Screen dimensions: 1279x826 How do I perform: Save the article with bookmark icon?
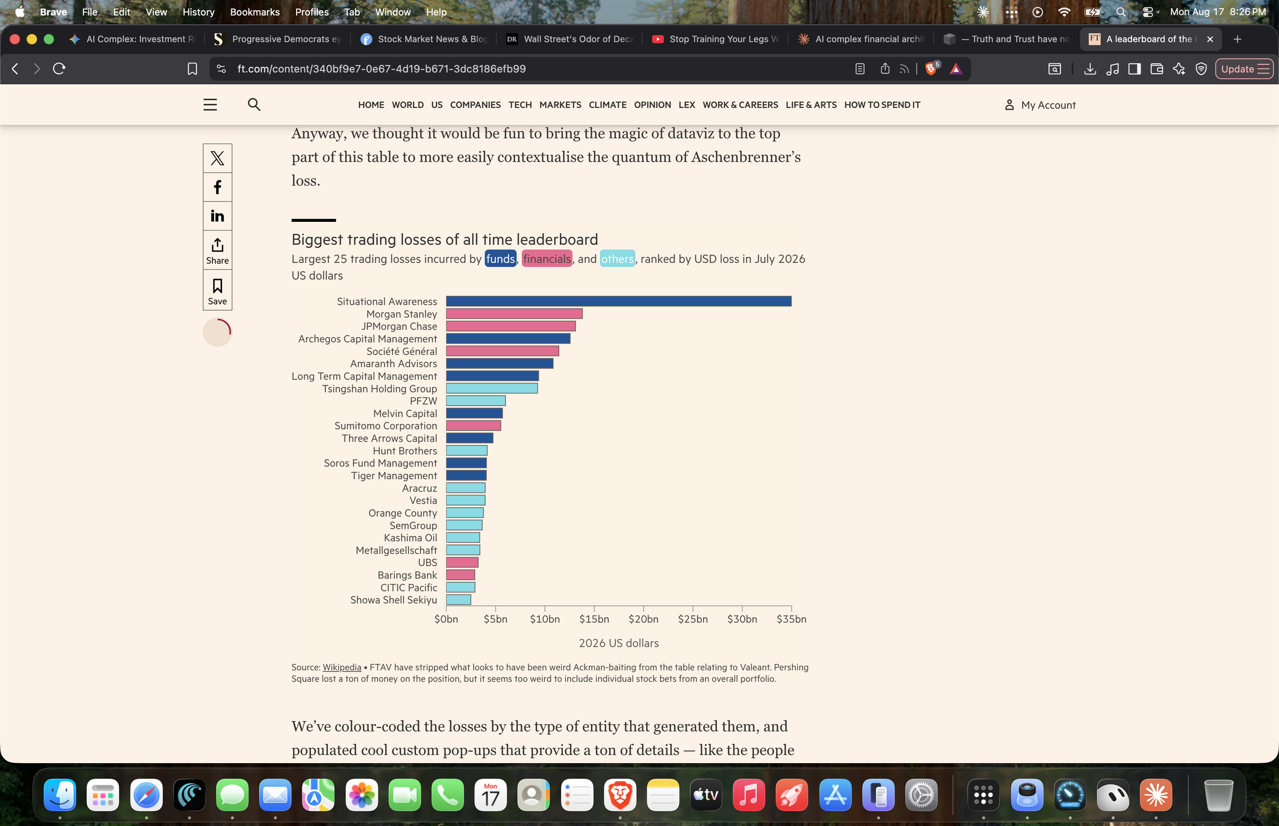(x=217, y=291)
